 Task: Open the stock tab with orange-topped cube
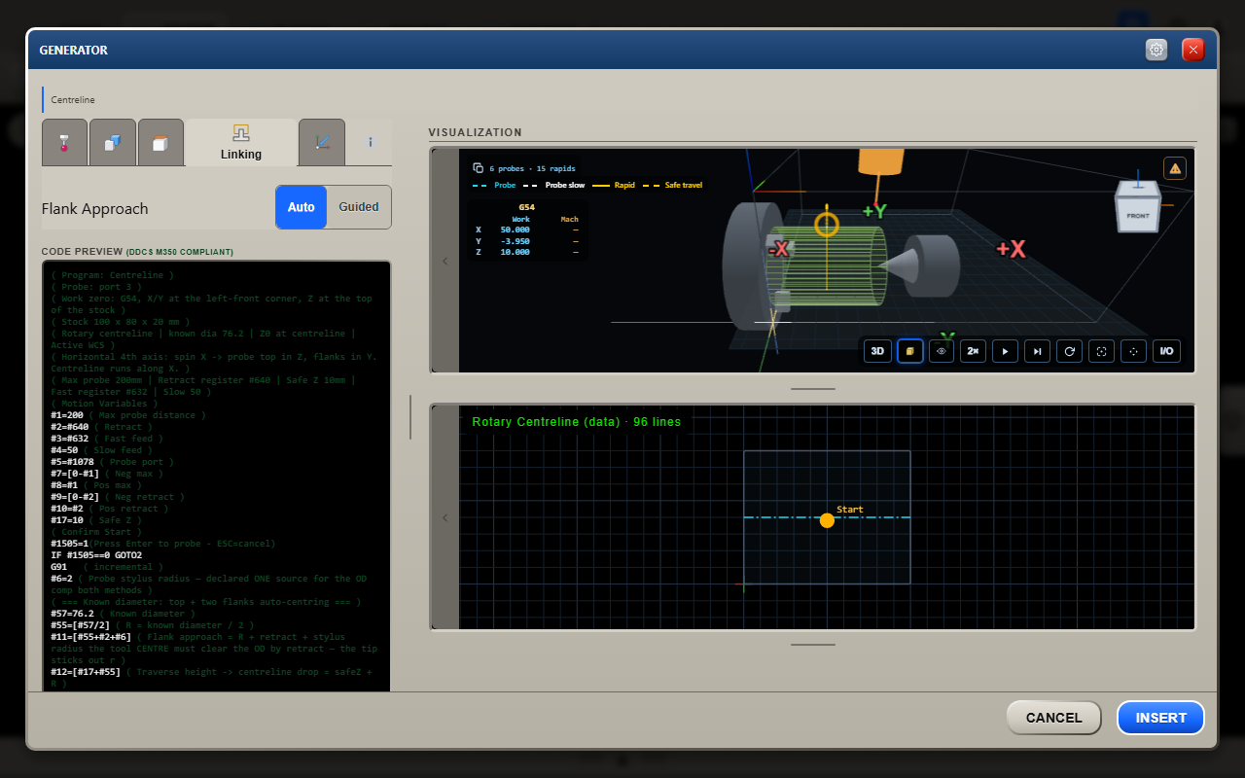coord(160,142)
